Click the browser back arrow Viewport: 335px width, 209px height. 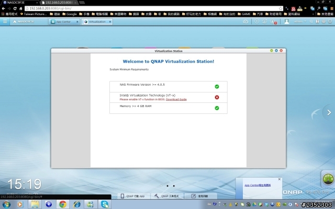[4, 8]
